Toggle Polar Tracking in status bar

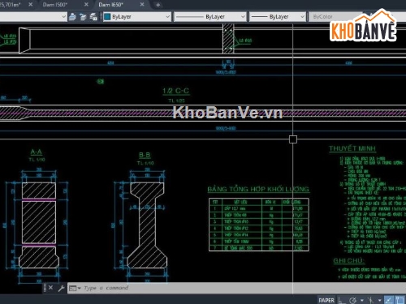click(x=353, y=300)
